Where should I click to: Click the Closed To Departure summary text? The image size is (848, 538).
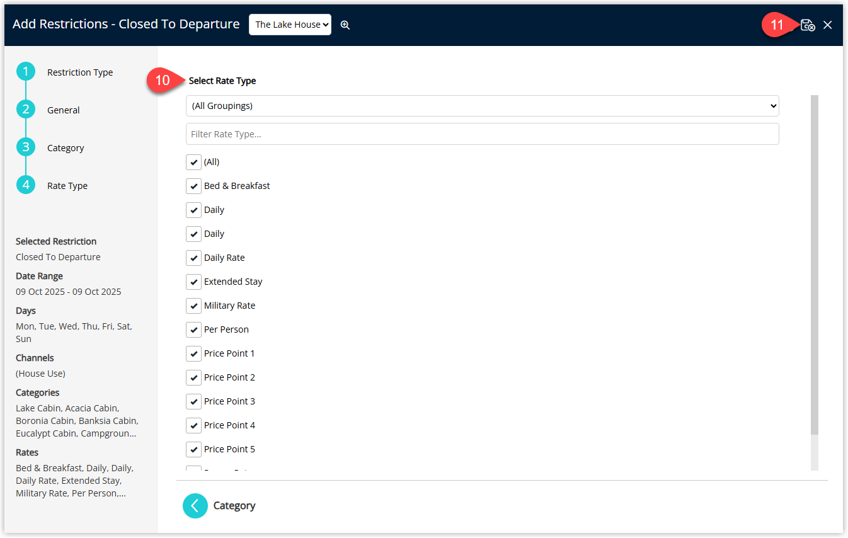pyautogui.click(x=58, y=257)
